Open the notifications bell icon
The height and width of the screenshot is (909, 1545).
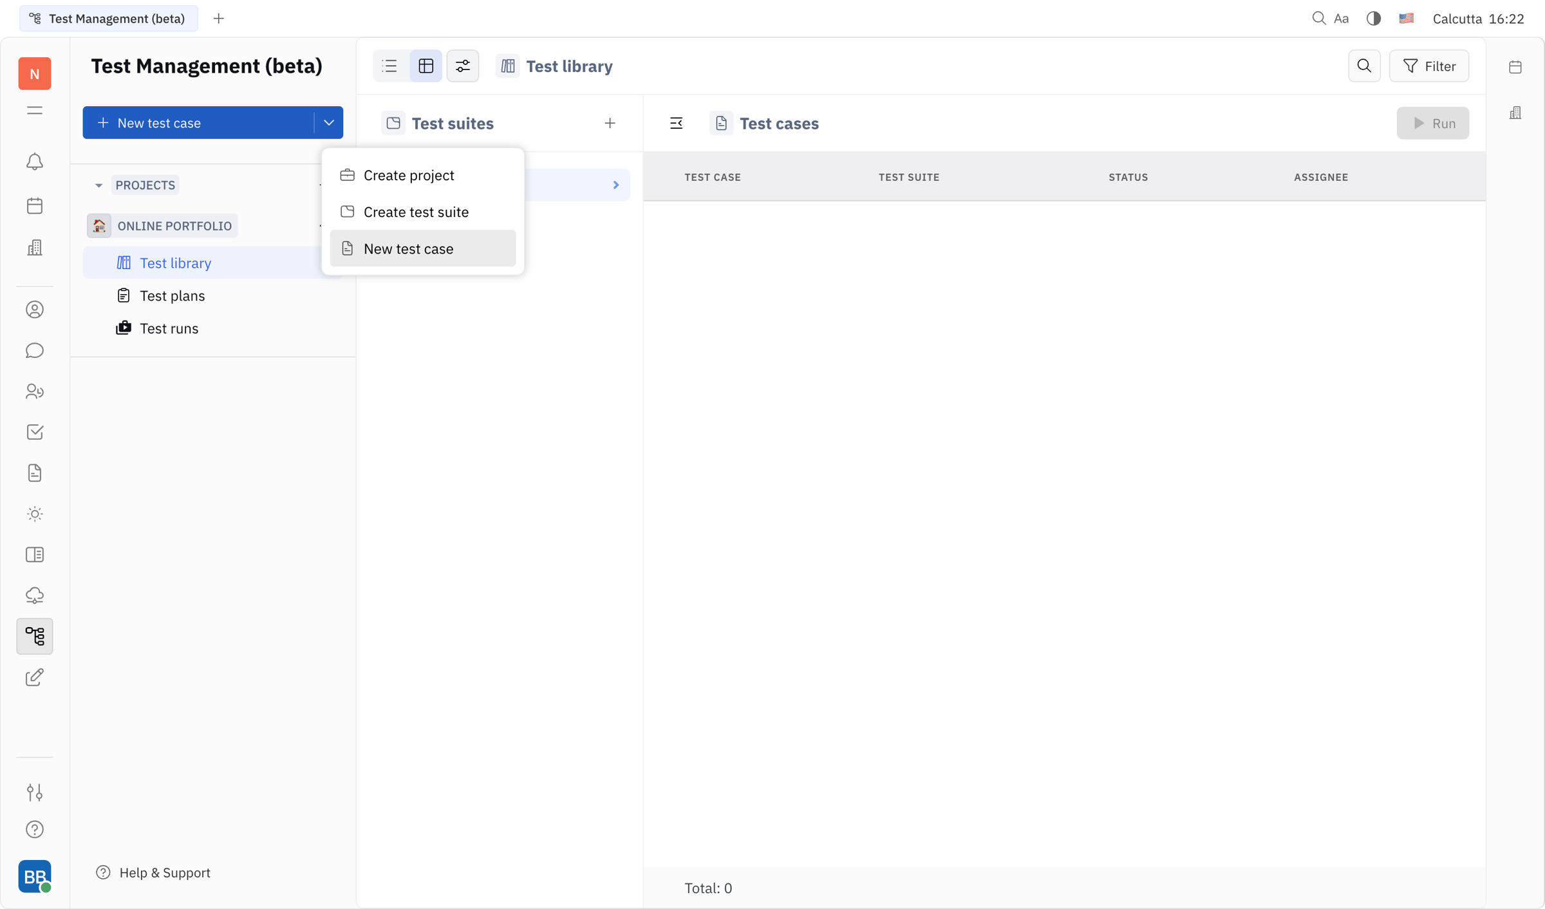(x=35, y=162)
